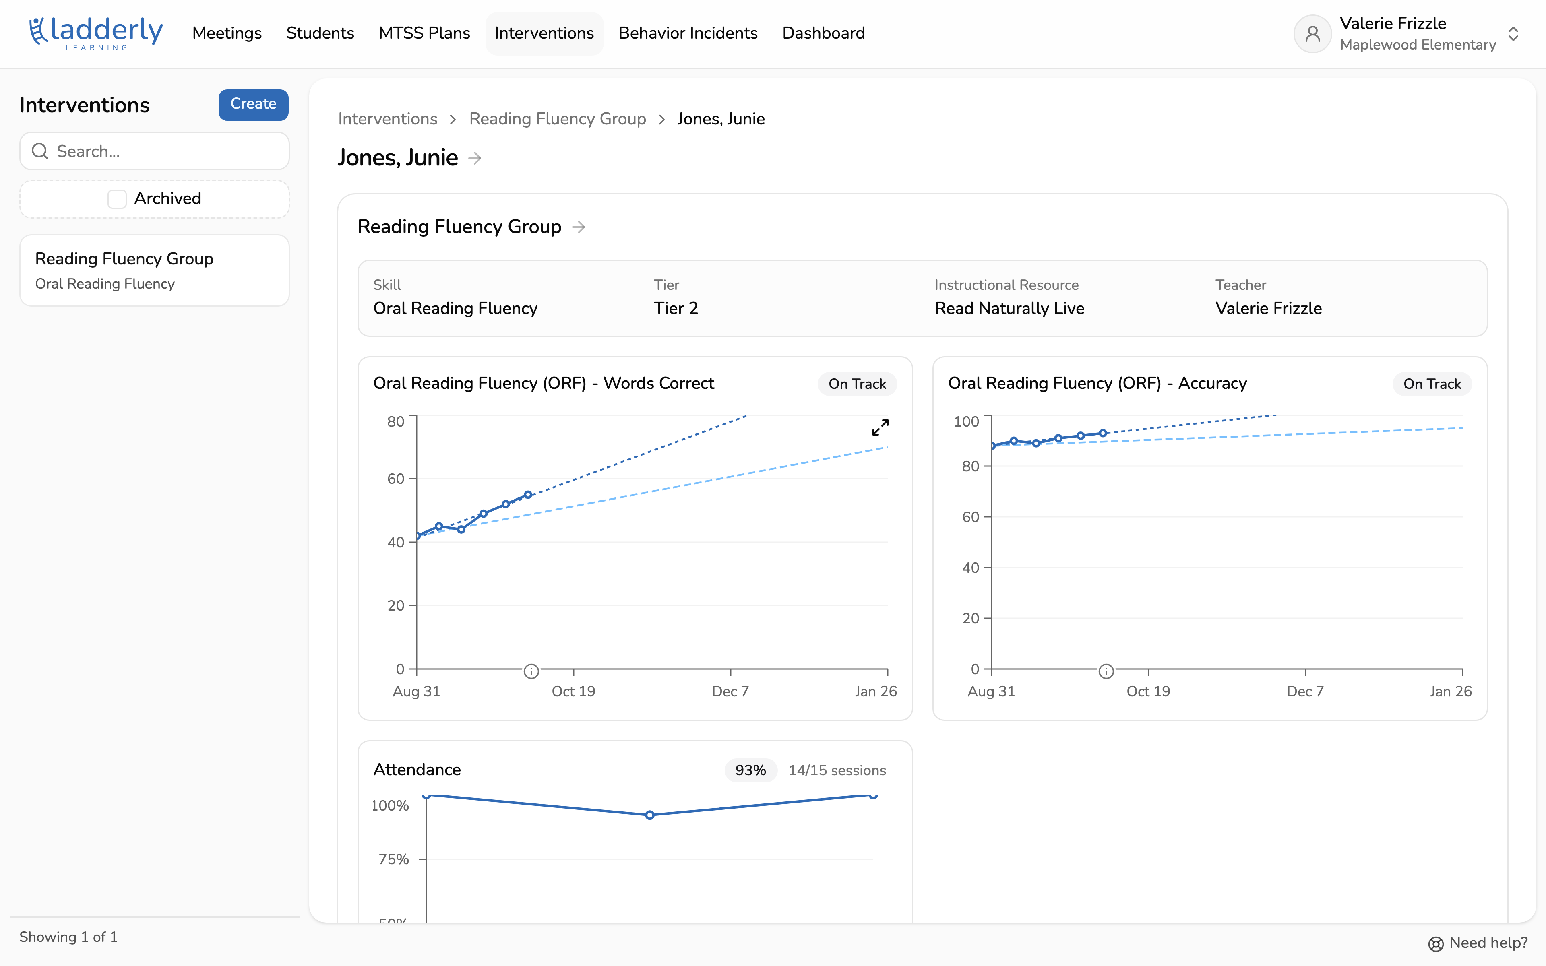Click the last data point on Words Correct line

click(528, 495)
